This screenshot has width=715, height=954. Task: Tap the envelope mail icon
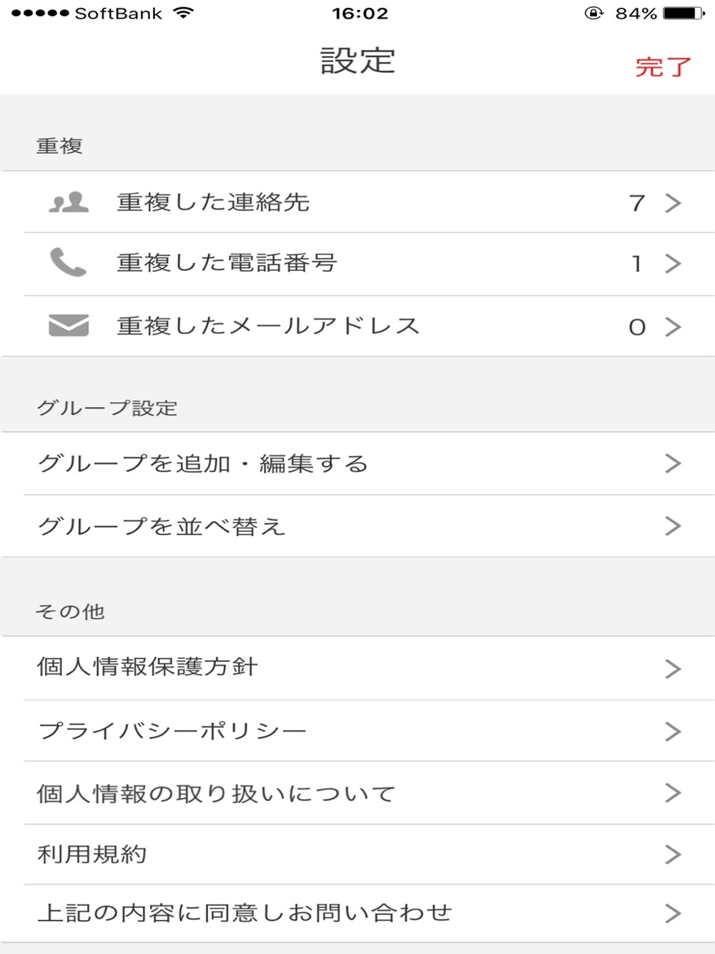point(69,325)
